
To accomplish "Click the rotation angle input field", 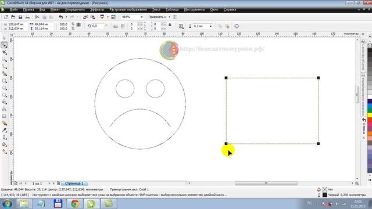I will coord(98,26).
